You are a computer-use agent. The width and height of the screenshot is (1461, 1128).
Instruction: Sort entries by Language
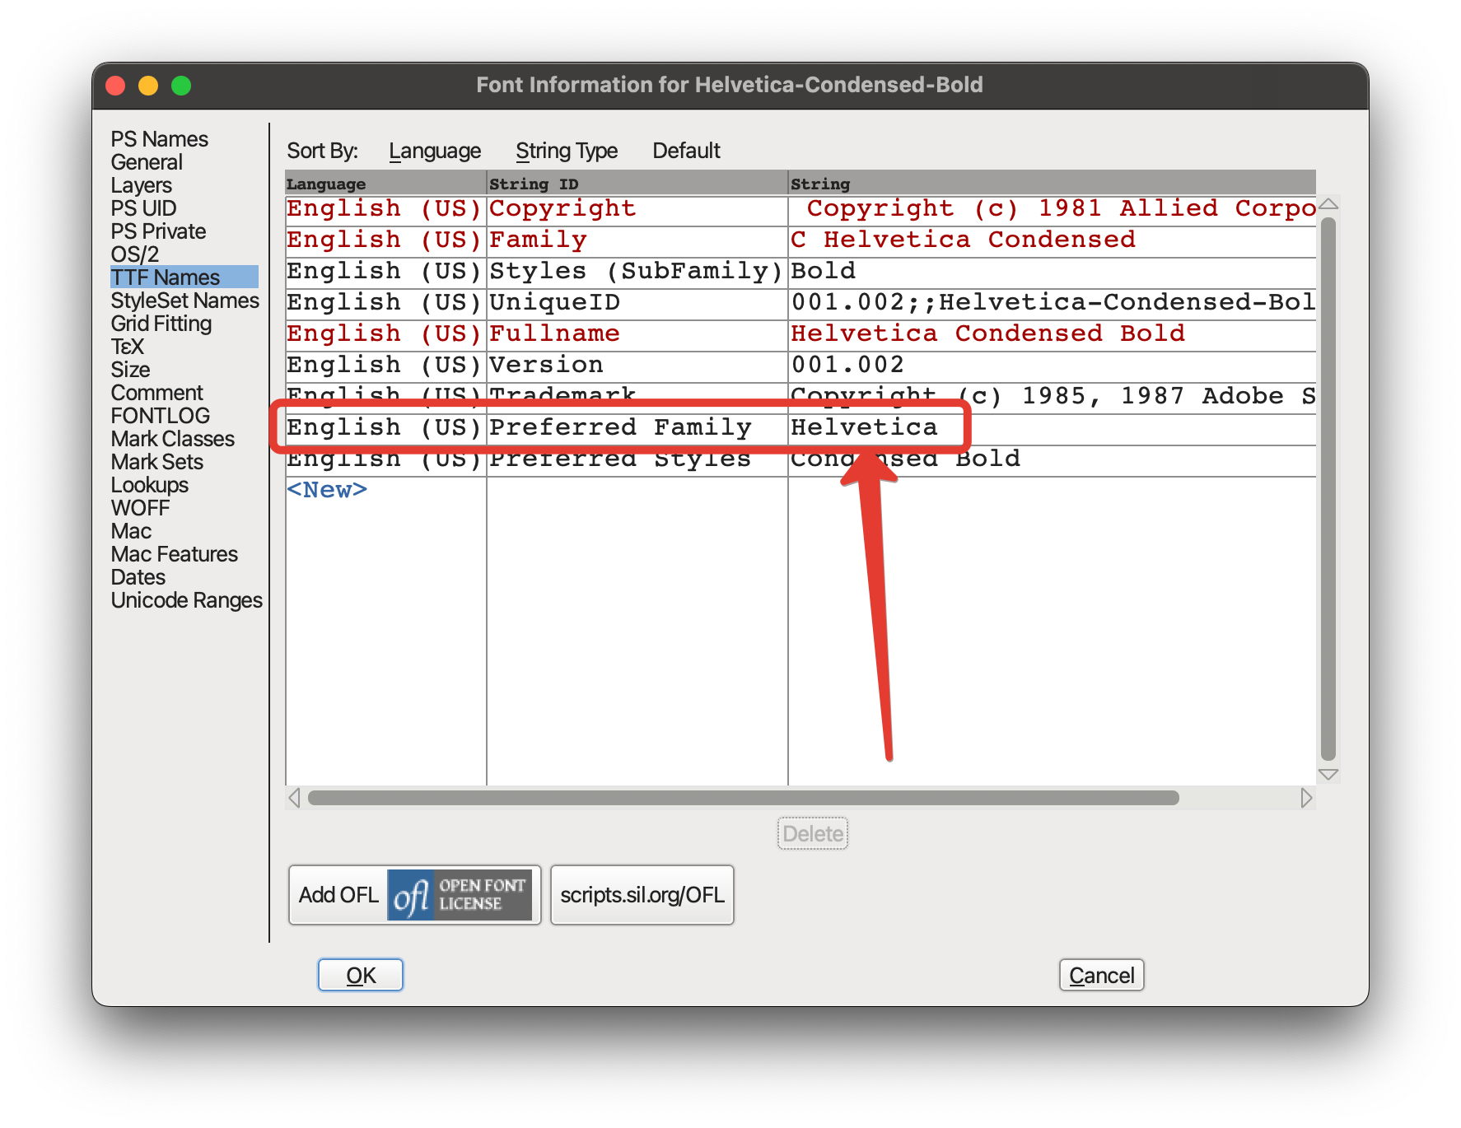pyautogui.click(x=435, y=150)
